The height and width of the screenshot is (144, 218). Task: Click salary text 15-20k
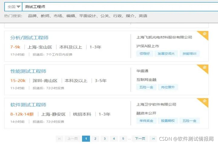[x=18, y=81]
